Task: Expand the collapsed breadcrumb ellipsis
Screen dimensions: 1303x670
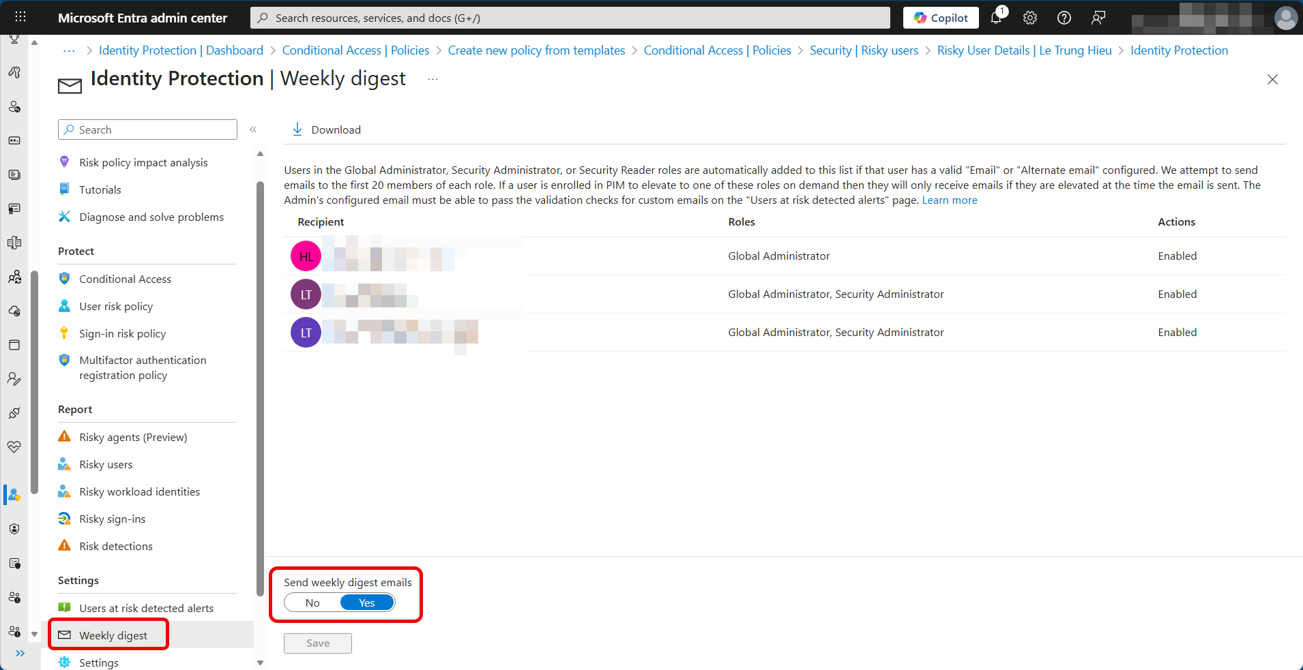Action: pos(69,50)
